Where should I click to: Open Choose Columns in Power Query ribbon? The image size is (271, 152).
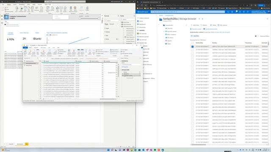point(69,52)
